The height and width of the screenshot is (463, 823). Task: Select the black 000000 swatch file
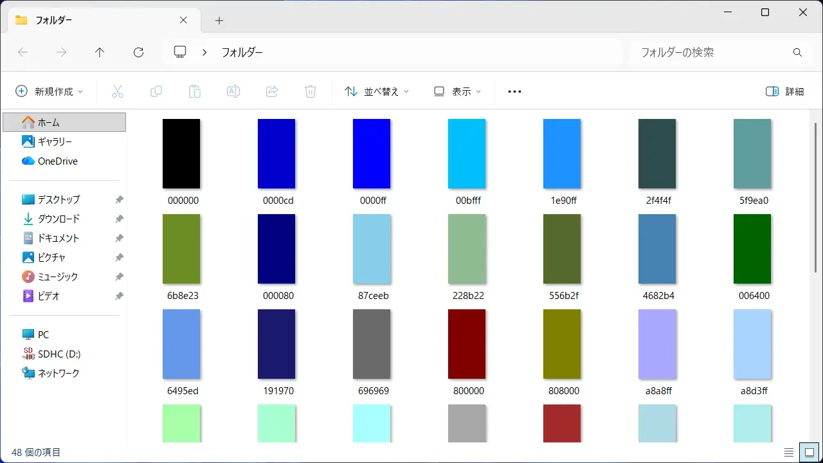181,154
